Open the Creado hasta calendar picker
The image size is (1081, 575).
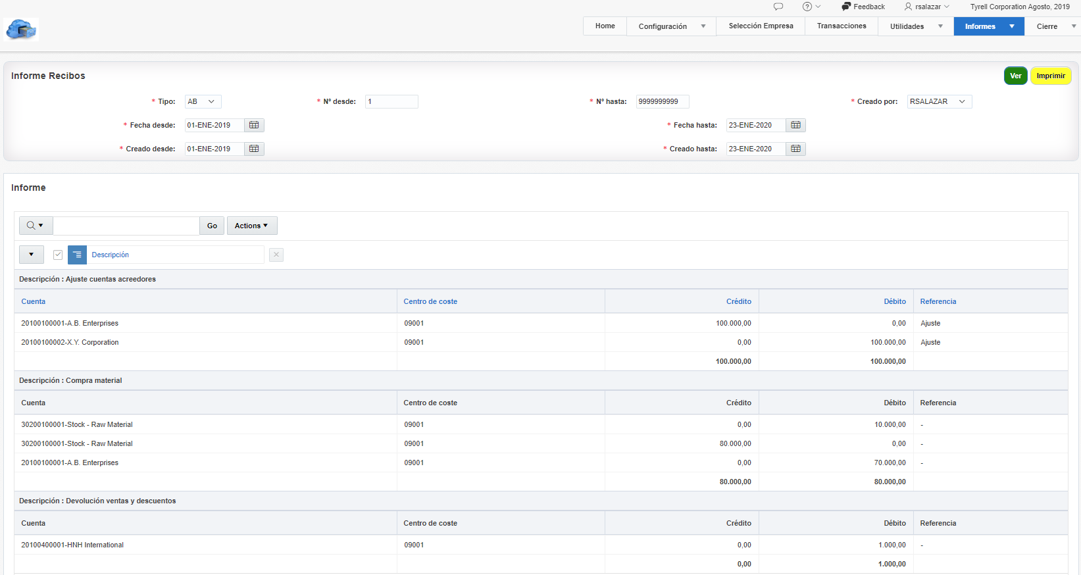(x=795, y=149)
